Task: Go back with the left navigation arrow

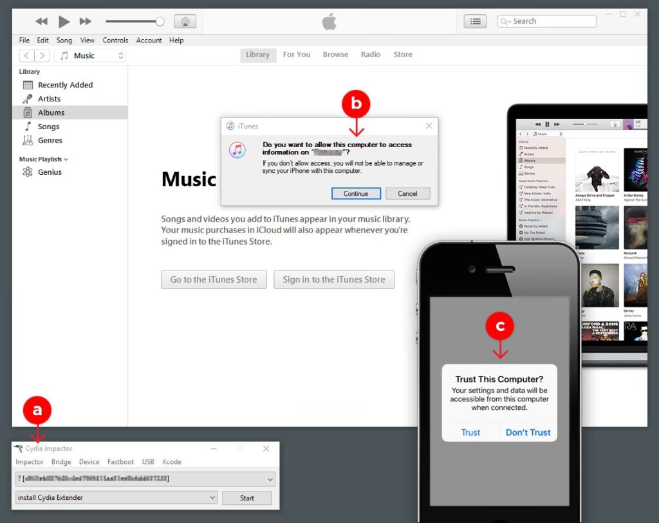Action: pos(27,56)
